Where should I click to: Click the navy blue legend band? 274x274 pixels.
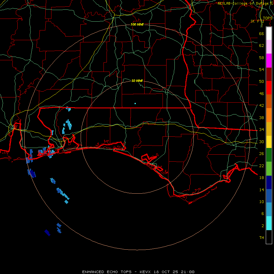tap(269, 182)
